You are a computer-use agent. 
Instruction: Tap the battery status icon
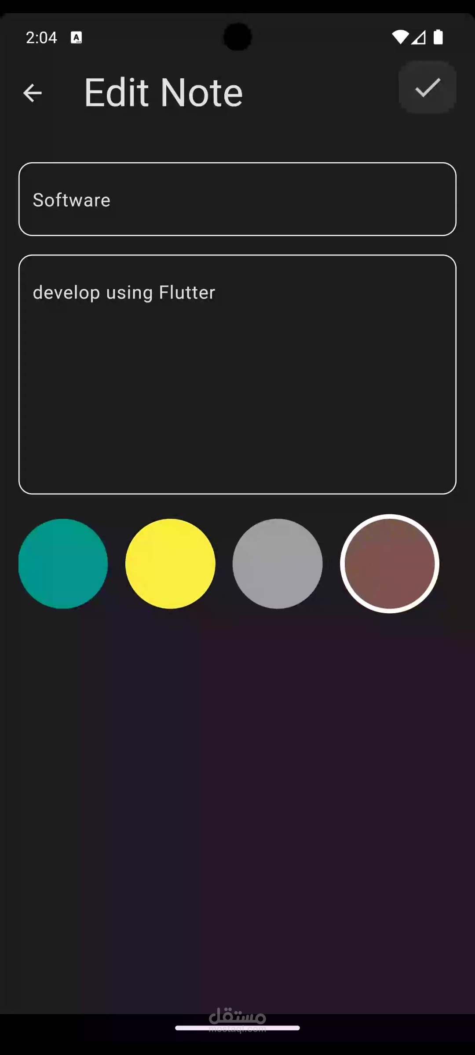pos(438,37)
